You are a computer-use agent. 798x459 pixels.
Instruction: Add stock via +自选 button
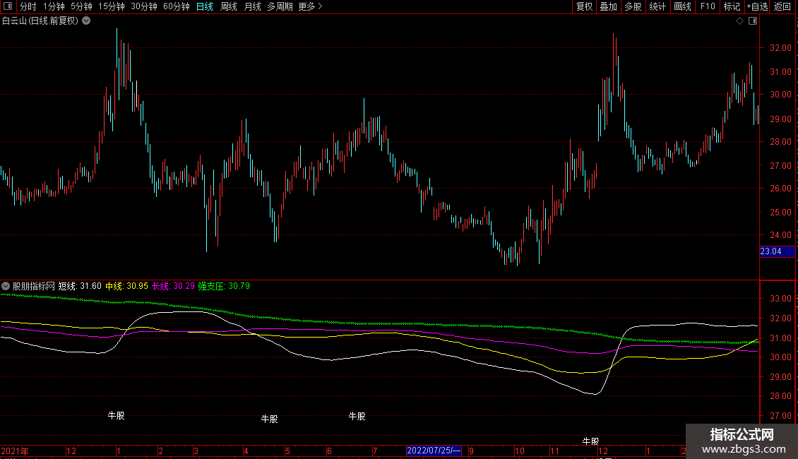[757, 6]
